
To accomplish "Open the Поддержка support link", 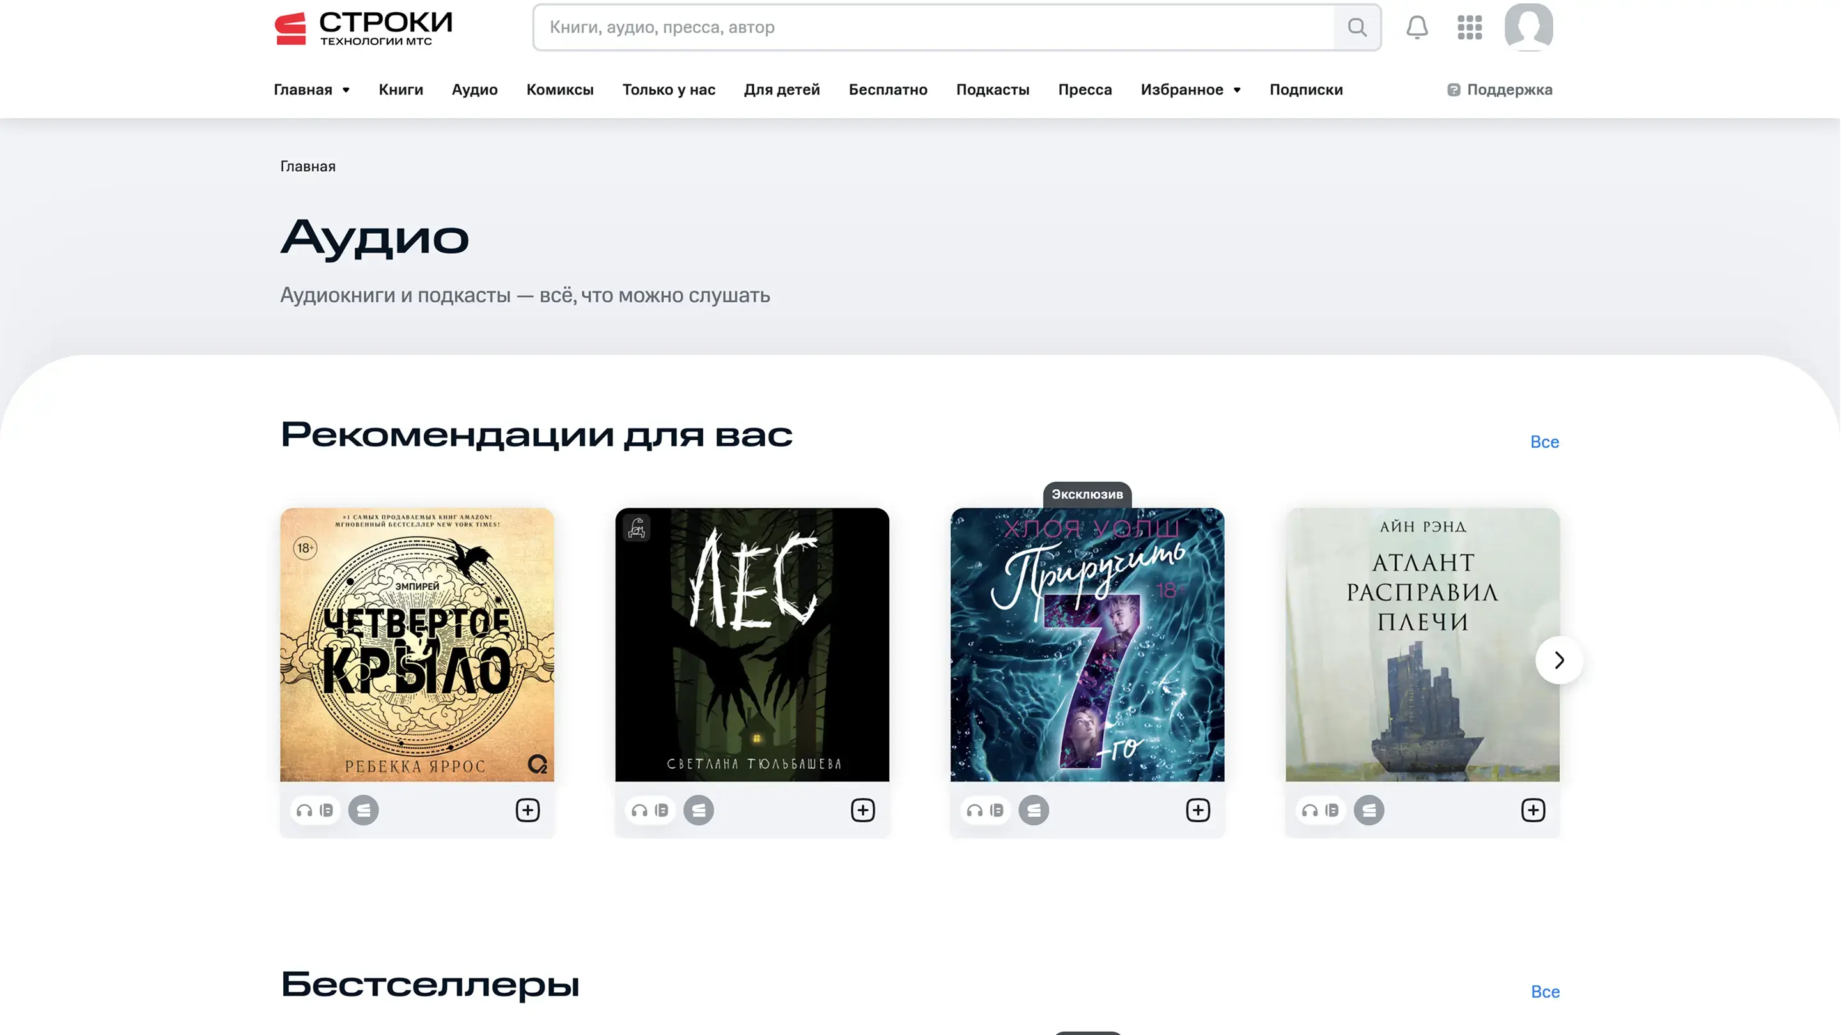I will [1500, 89].
